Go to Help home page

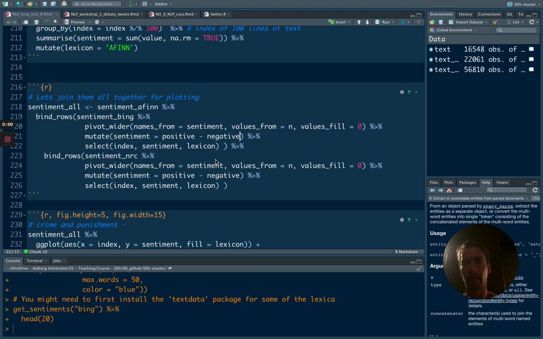(449, 190)
